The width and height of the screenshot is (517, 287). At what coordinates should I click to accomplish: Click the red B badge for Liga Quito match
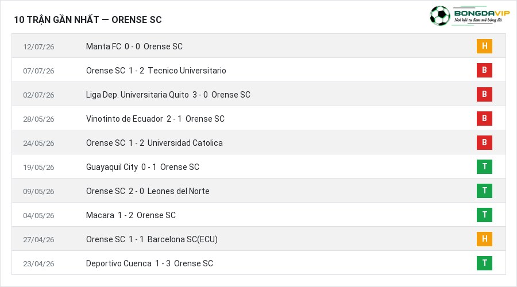click(x=484, y=94)
